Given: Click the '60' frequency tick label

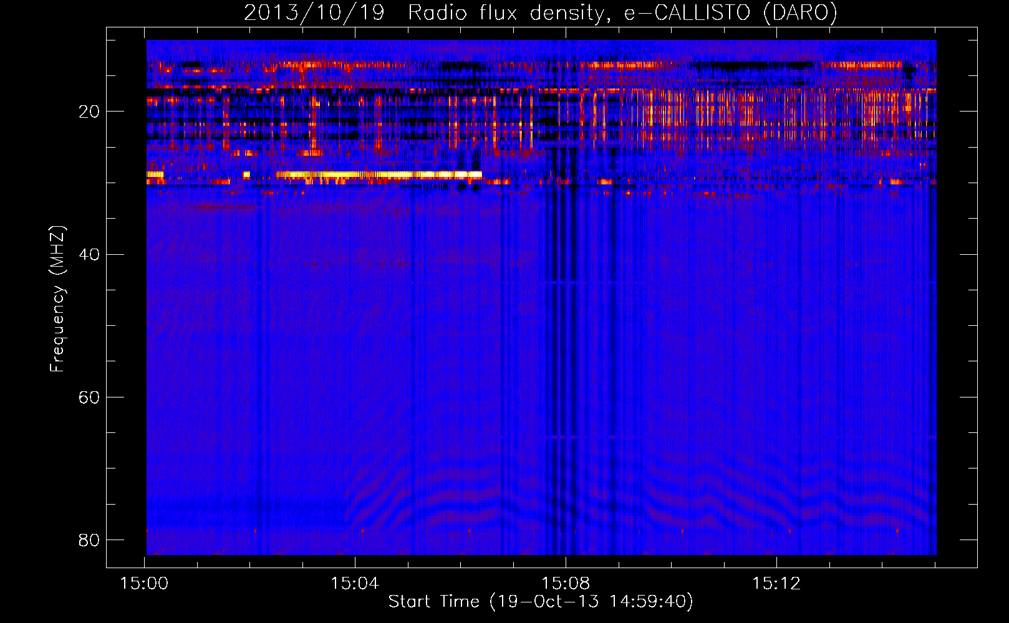Looking at the screenshot, I should tap(89, 397).
